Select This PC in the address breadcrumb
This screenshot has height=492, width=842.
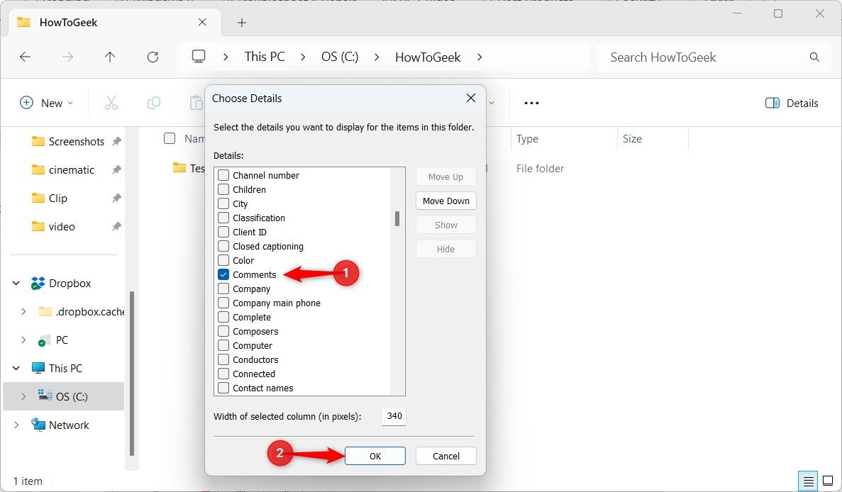(265, 57)
